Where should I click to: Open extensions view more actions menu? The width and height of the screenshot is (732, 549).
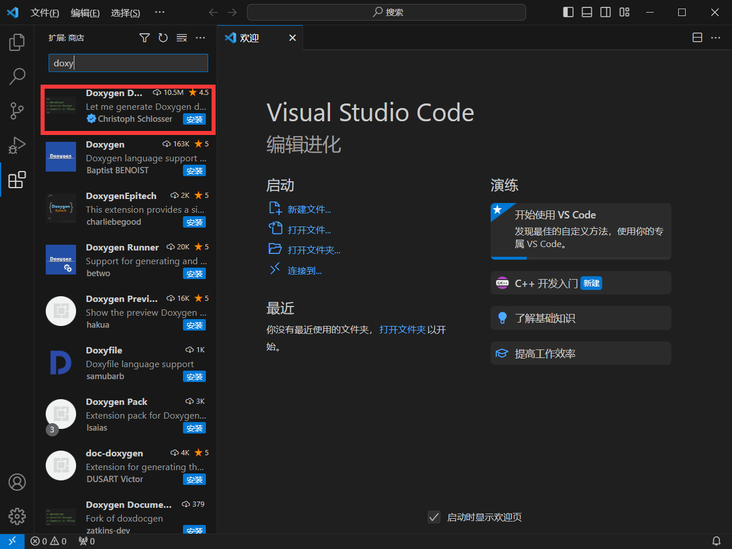pyautogui.click(x=200, y=38)
